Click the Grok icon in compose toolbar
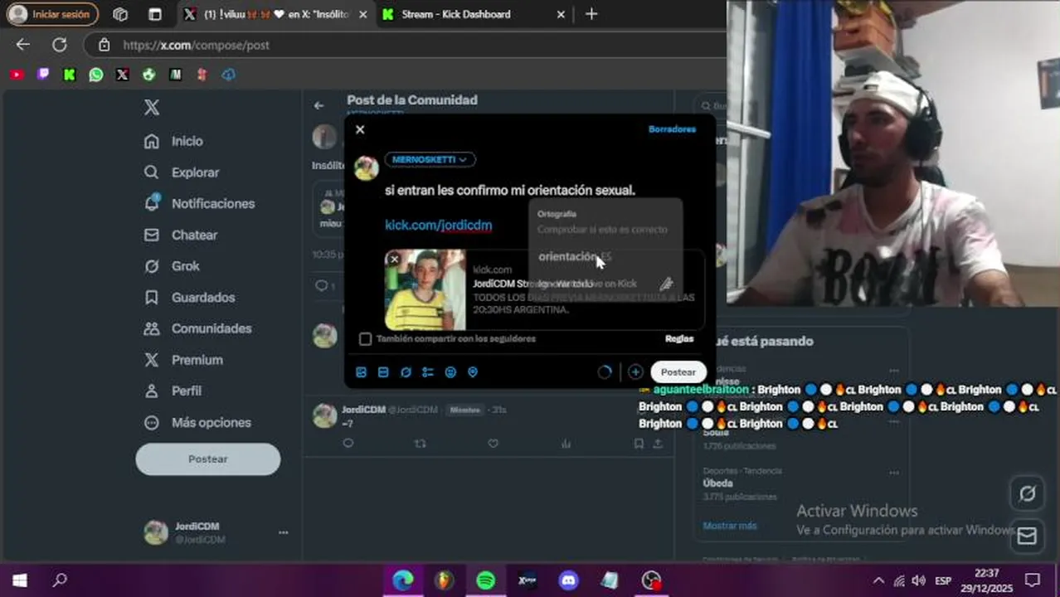The image size is (1060, 597). coord(406,372)
